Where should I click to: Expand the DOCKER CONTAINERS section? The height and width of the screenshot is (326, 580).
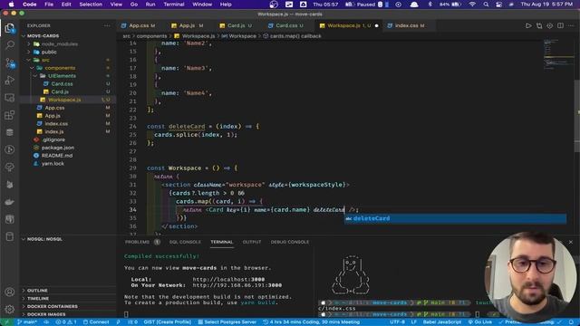(x=52, y=306)
